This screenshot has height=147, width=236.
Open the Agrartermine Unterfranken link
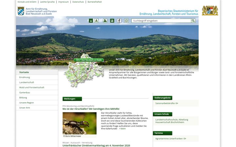click(x=169, y=139)
